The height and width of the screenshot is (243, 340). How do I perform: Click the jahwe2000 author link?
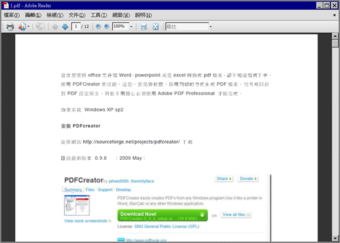(118, 181)
